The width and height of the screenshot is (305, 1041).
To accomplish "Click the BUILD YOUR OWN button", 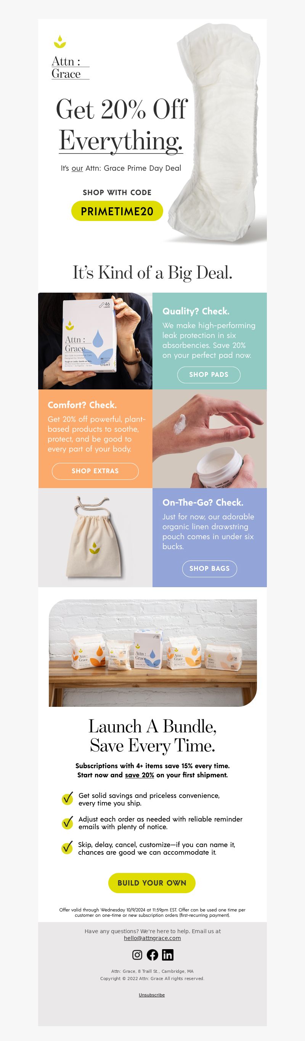I will click(x=152, y=883).
